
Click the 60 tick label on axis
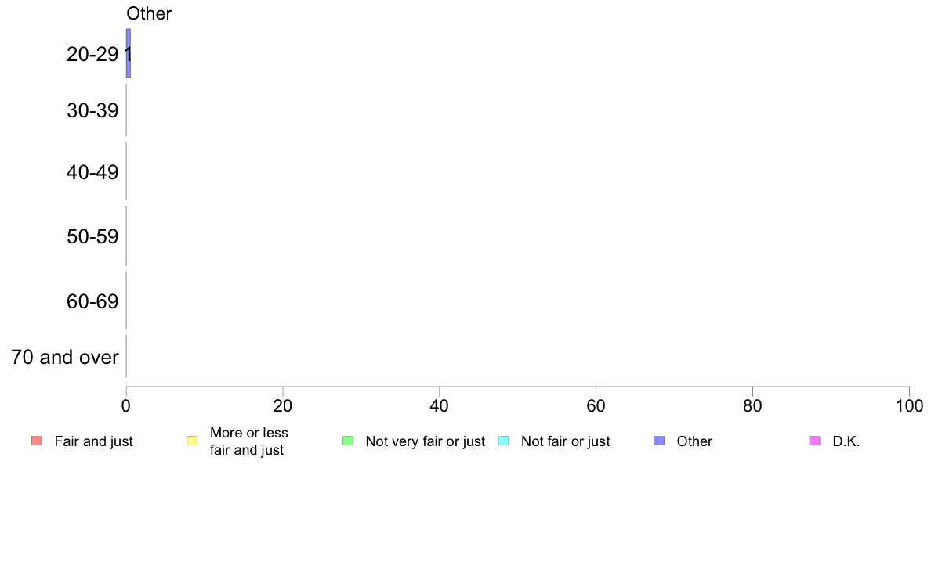[596, 405]
